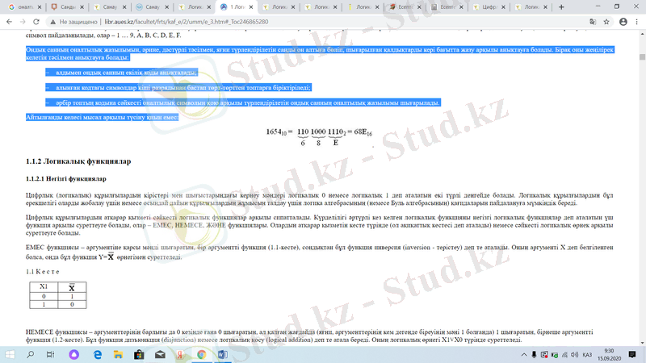The width and height of the screenshot is (646, 363).
Task: Switch to the Google search tab
Action: point(25,7)
